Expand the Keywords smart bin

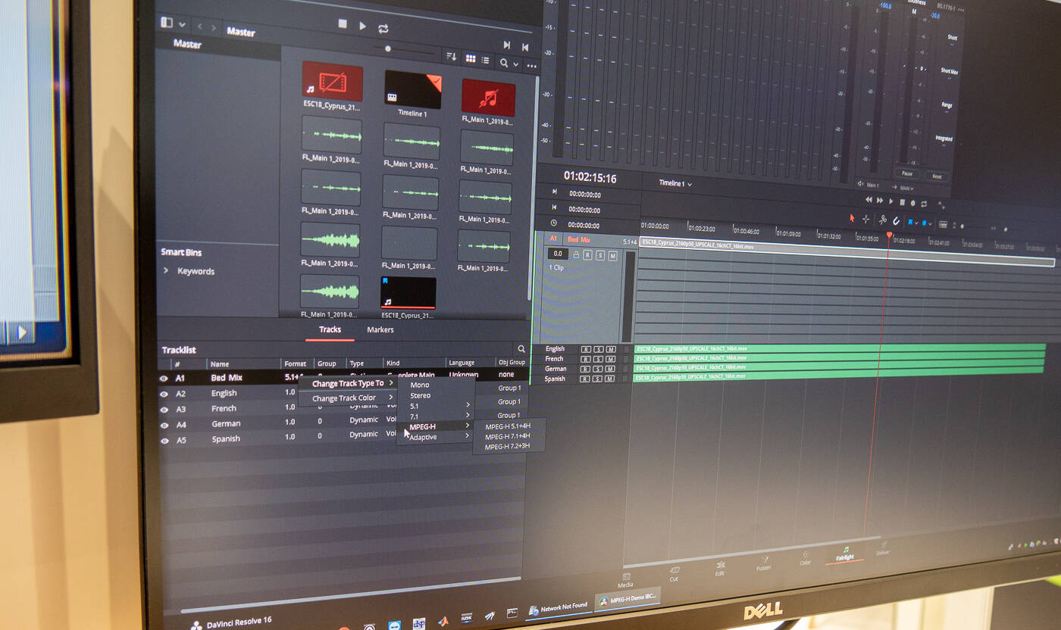tap(166, 270)
